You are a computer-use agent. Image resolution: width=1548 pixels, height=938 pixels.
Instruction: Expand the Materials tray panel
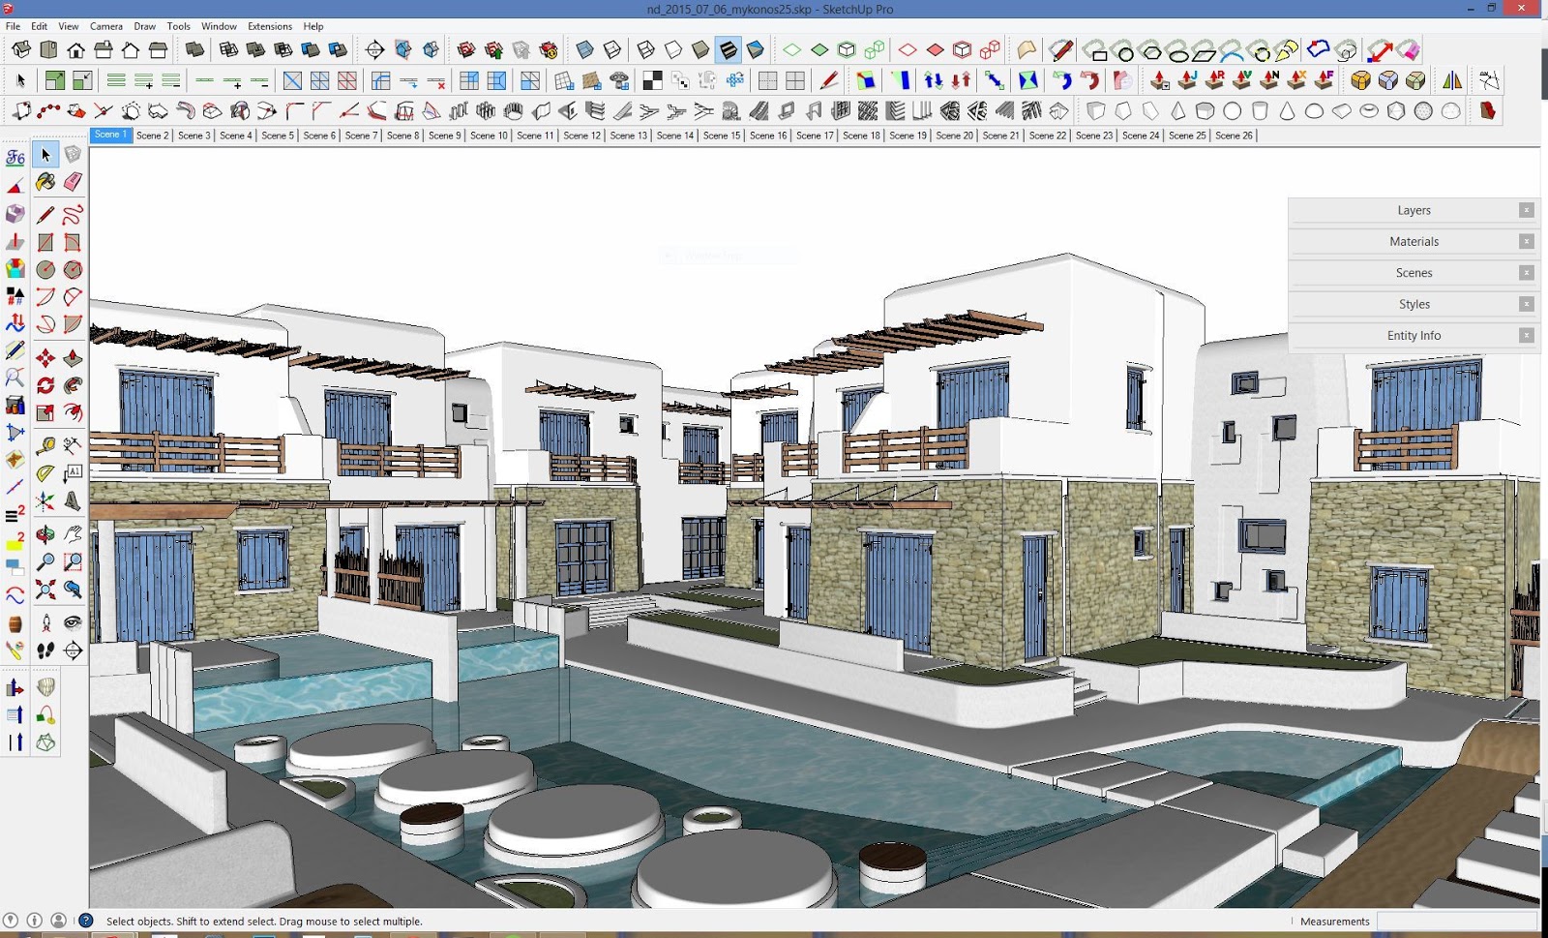point(1414,241)
